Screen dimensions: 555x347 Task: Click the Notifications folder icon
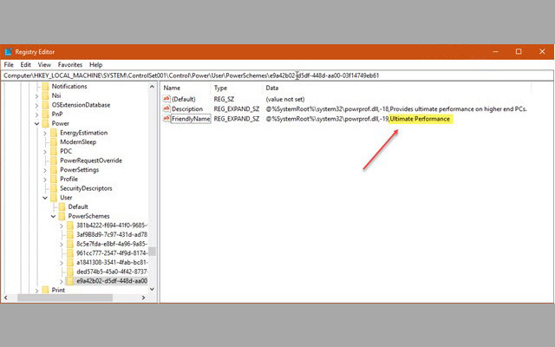(x=45, y=86)
